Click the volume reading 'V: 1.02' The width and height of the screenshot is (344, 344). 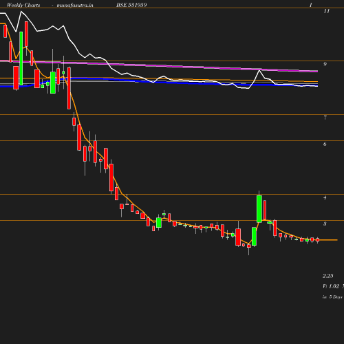point(331,286)
